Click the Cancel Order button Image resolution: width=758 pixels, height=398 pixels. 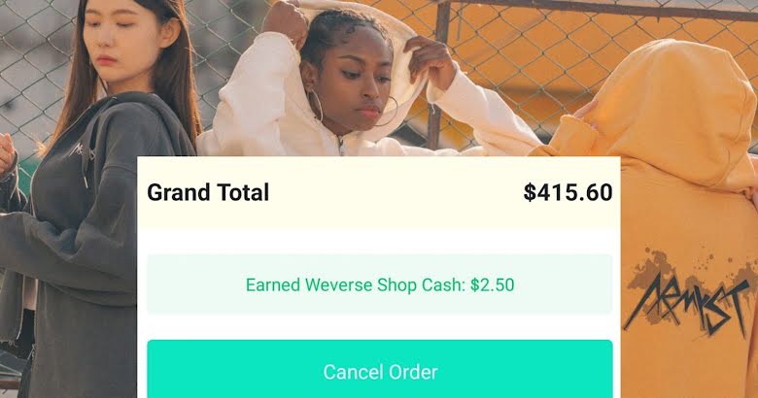point(379,369)
